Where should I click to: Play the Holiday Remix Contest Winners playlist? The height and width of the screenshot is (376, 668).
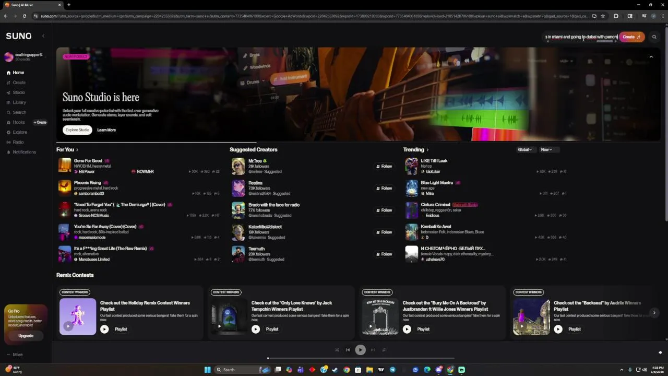pyautogui.click(x=104, y=329)
